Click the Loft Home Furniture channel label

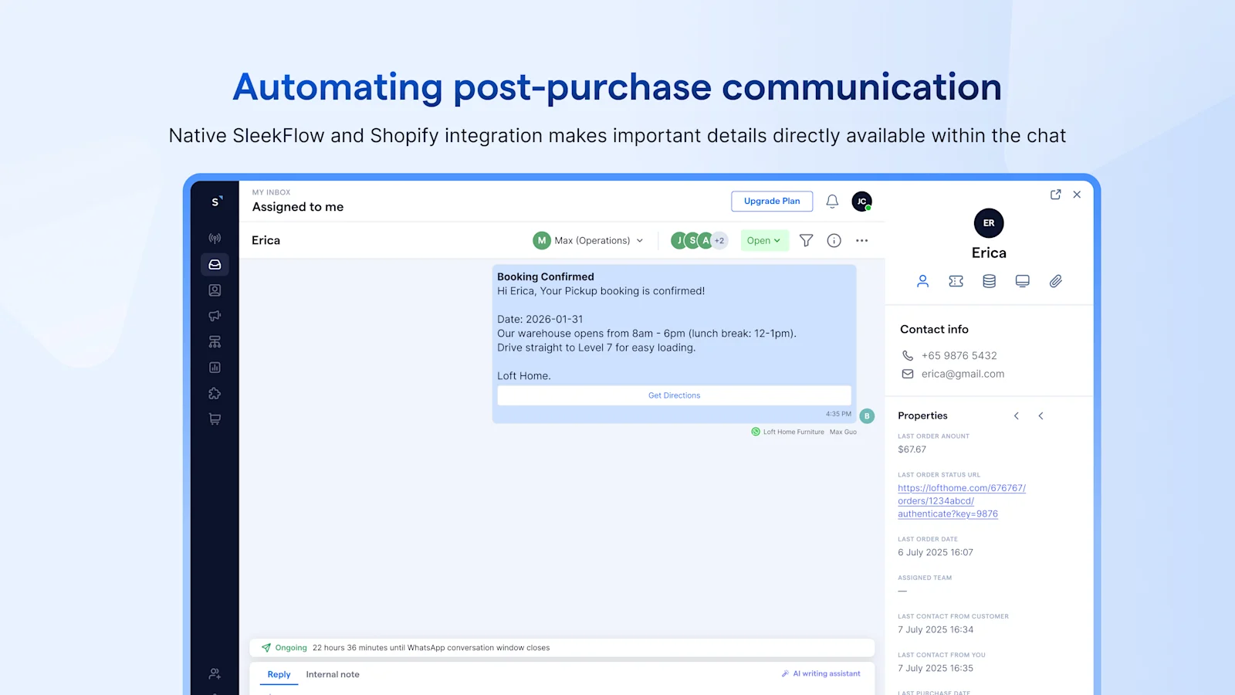click(793, 432)
